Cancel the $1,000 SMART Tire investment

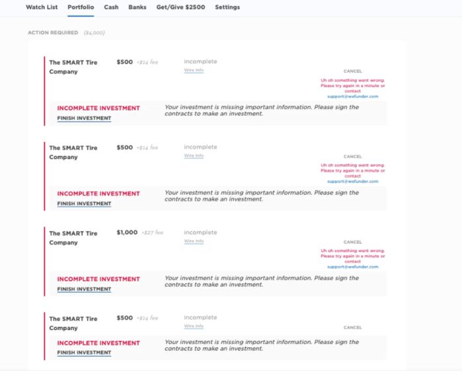(x=353, y=242)
